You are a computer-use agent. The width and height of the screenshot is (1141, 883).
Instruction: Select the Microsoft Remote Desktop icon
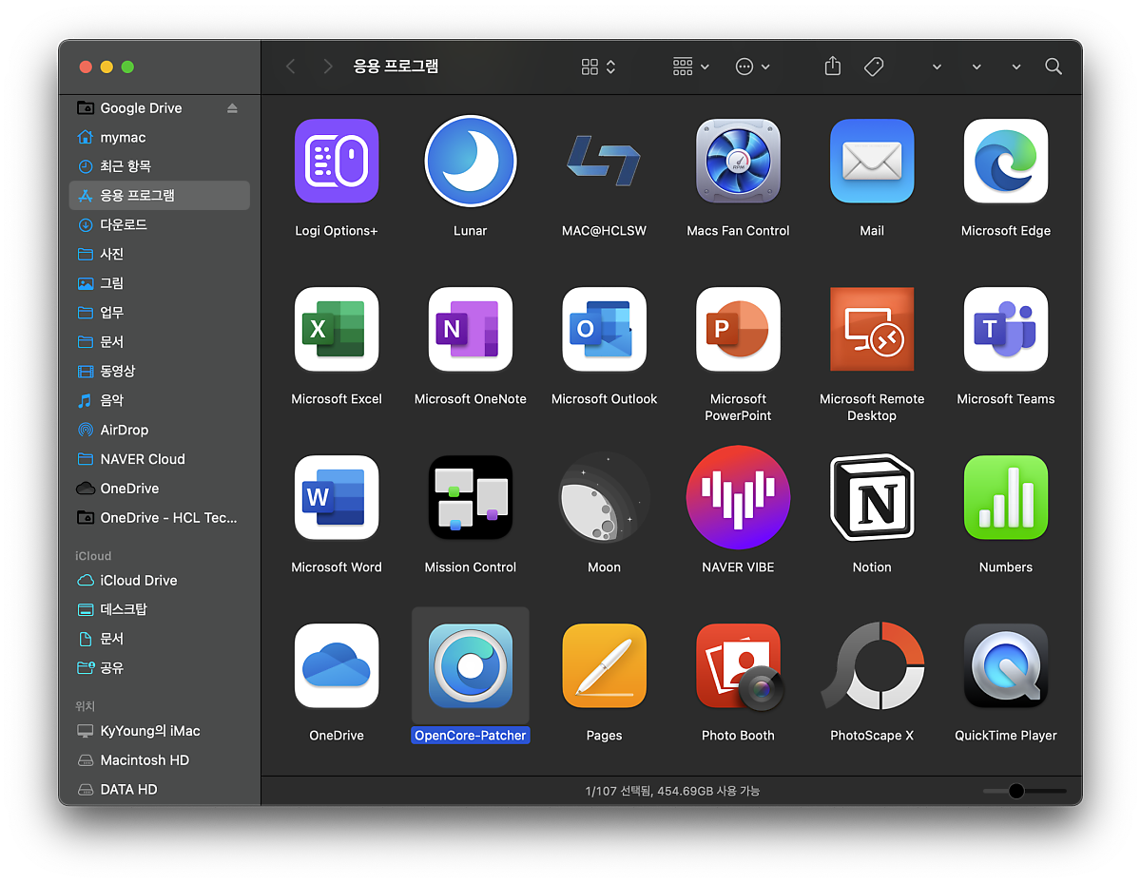[x=872, y=329]
